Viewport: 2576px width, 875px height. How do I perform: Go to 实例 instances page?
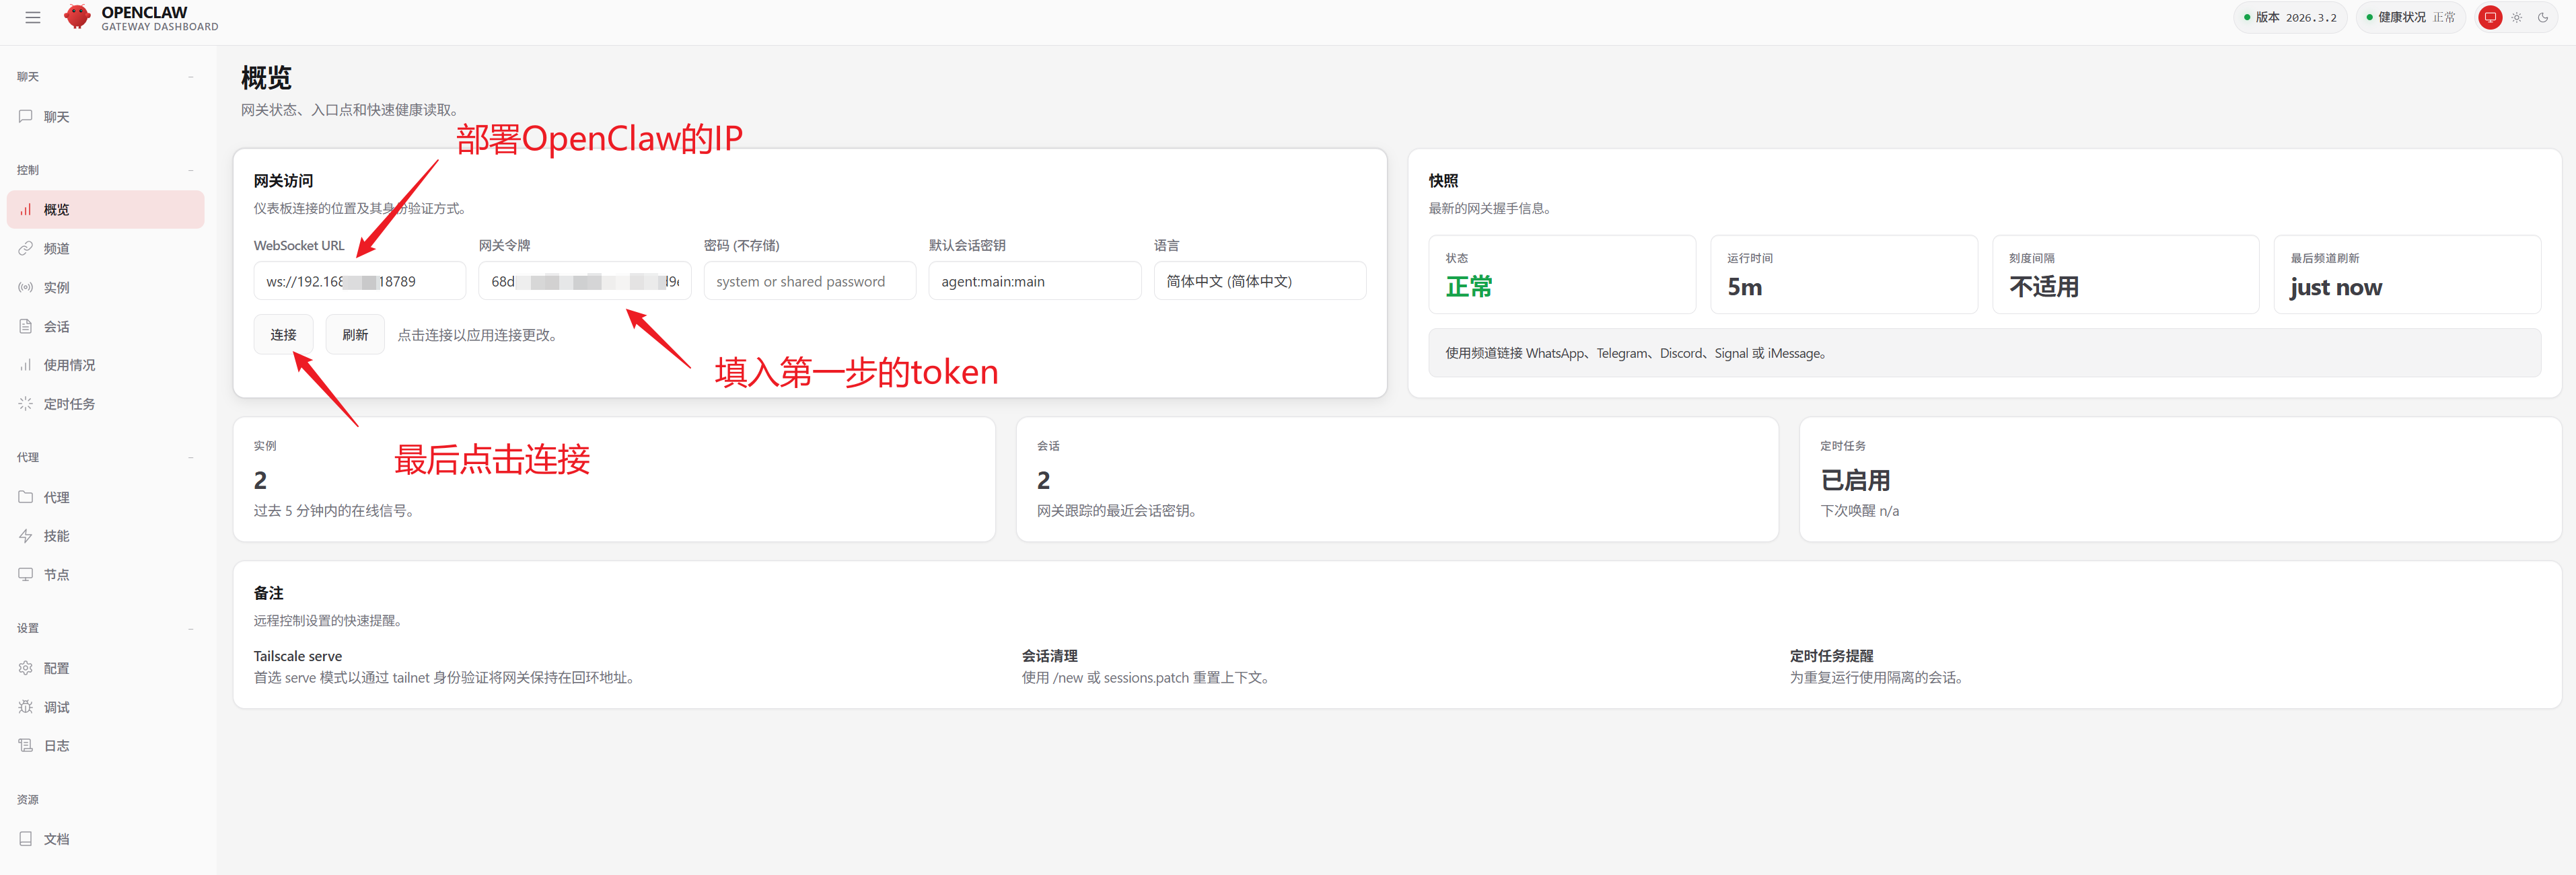point(56,288)
